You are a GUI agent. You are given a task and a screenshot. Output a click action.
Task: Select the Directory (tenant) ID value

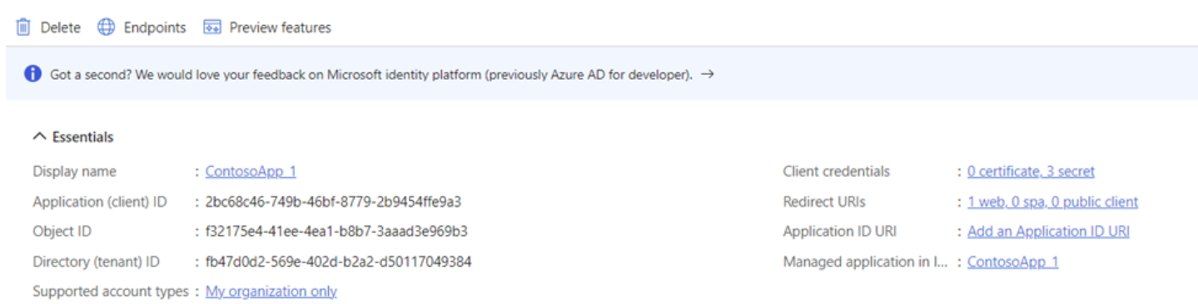click(x=339, y=262)
